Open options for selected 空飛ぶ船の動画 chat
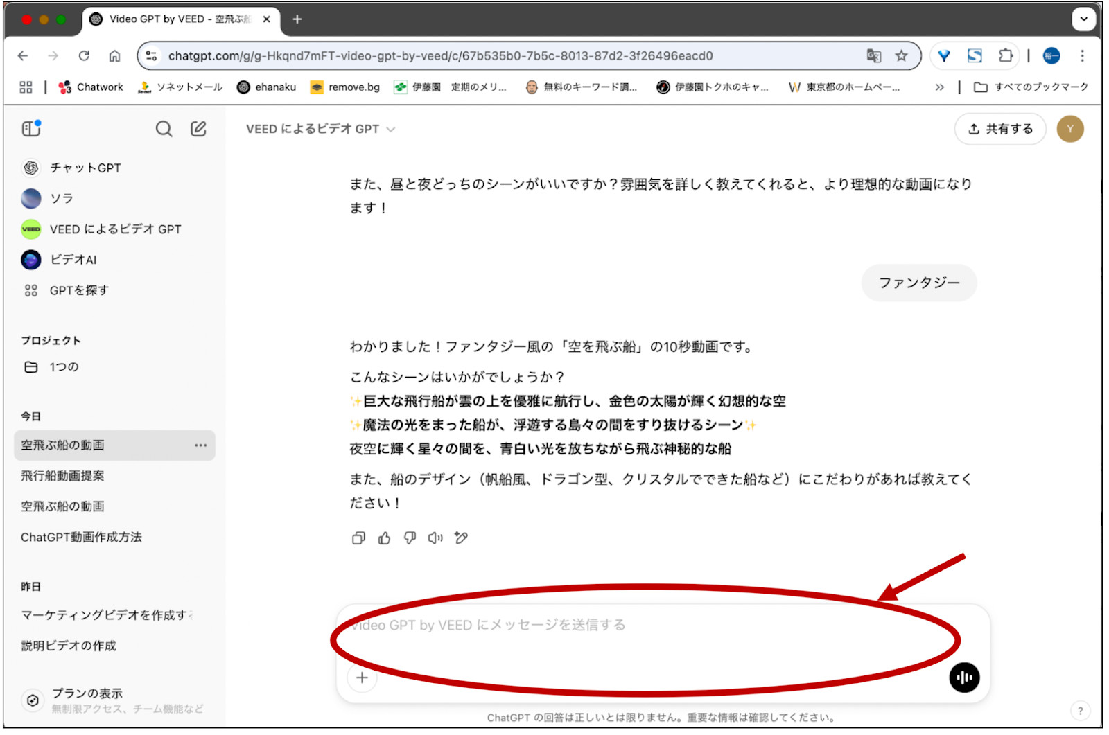Screen dimensions: 1109x735 (201, 445)
